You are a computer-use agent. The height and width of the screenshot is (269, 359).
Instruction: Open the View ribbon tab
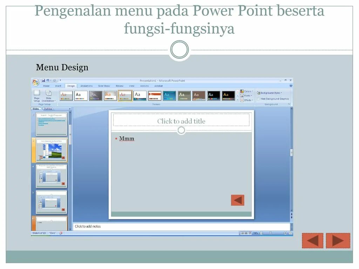click(132, 86)
